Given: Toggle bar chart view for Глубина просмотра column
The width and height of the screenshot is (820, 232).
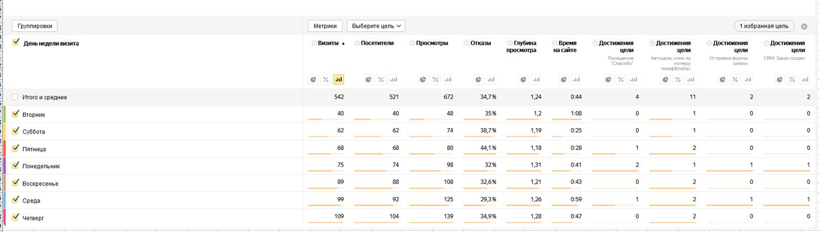Looking at the screenshot, I should 536,80.
